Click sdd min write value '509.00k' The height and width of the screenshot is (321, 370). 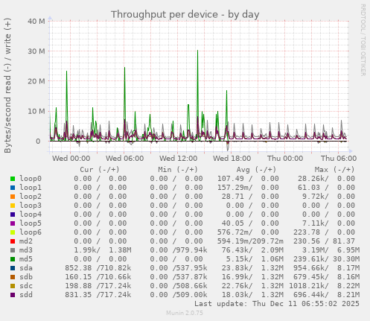click(x=192, y=295)
